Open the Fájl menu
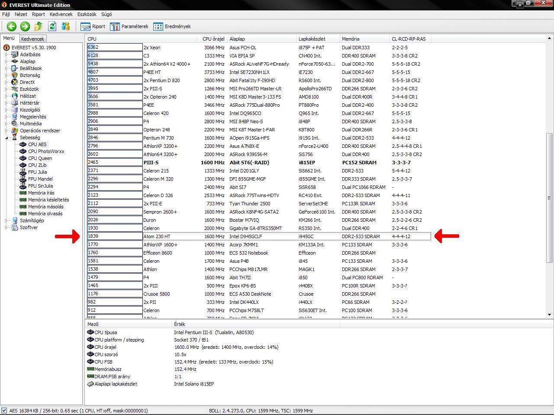 click(6, 14)
